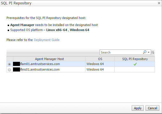
Task: Click the Apply button
Action: (138, 108)
